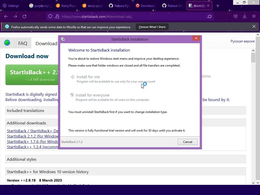Screen dimensions: 260x195
Task: Open the FAQ tab on the webpage
Action: pos(23,43)
